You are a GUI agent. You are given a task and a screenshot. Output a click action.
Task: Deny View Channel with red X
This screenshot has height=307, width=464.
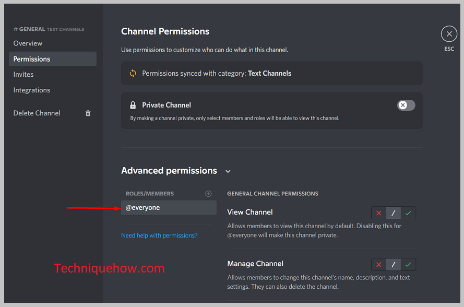pyautogui.click(x=379, y=213)
